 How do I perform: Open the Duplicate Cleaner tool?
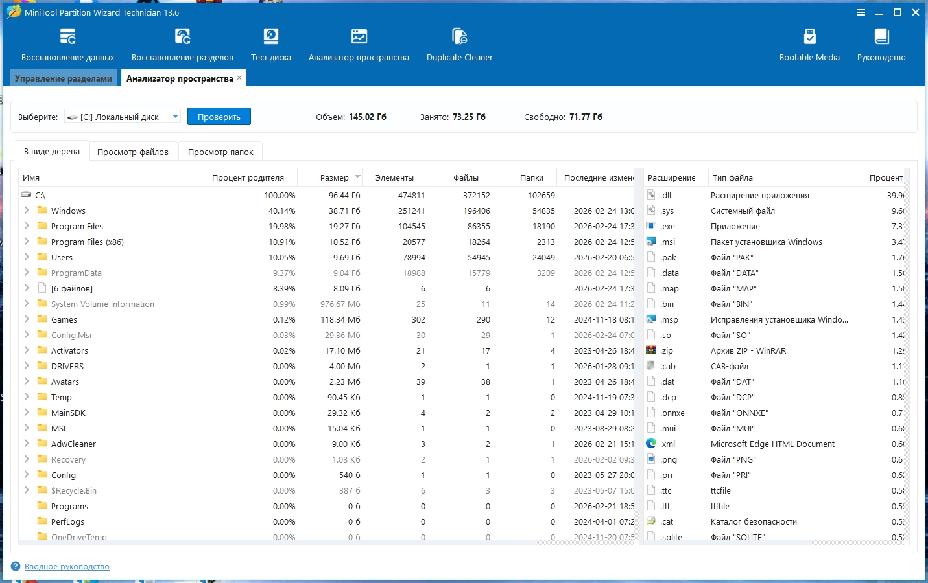click(x=459, y=37)
